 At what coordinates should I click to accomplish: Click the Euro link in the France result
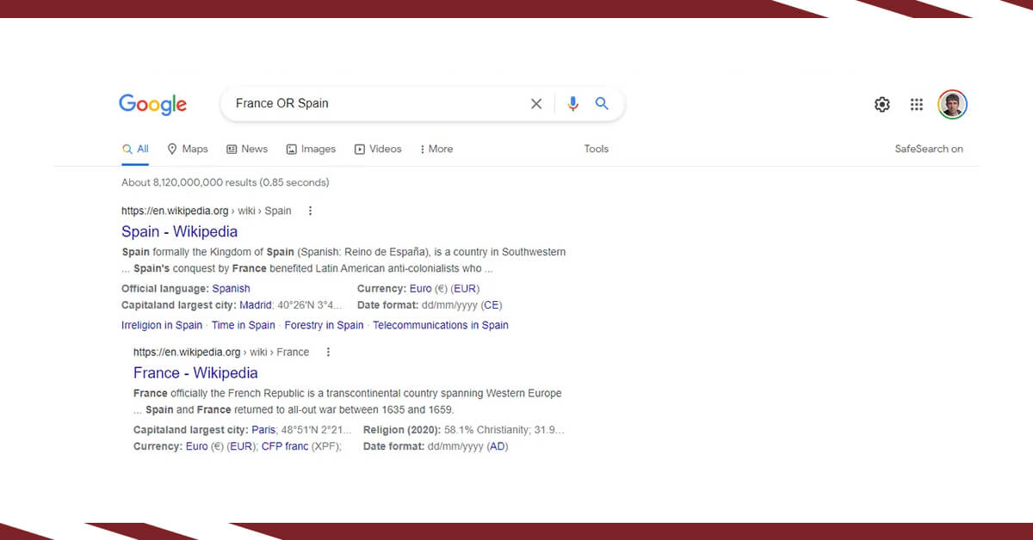[x=197, y=446]
